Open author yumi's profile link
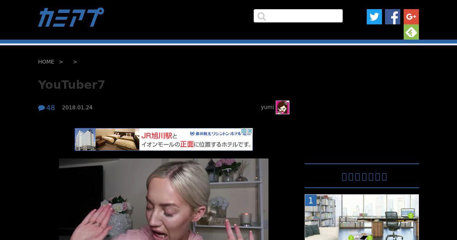The width and height of the screenshot is (457, 240). click(x=267, y=107)
